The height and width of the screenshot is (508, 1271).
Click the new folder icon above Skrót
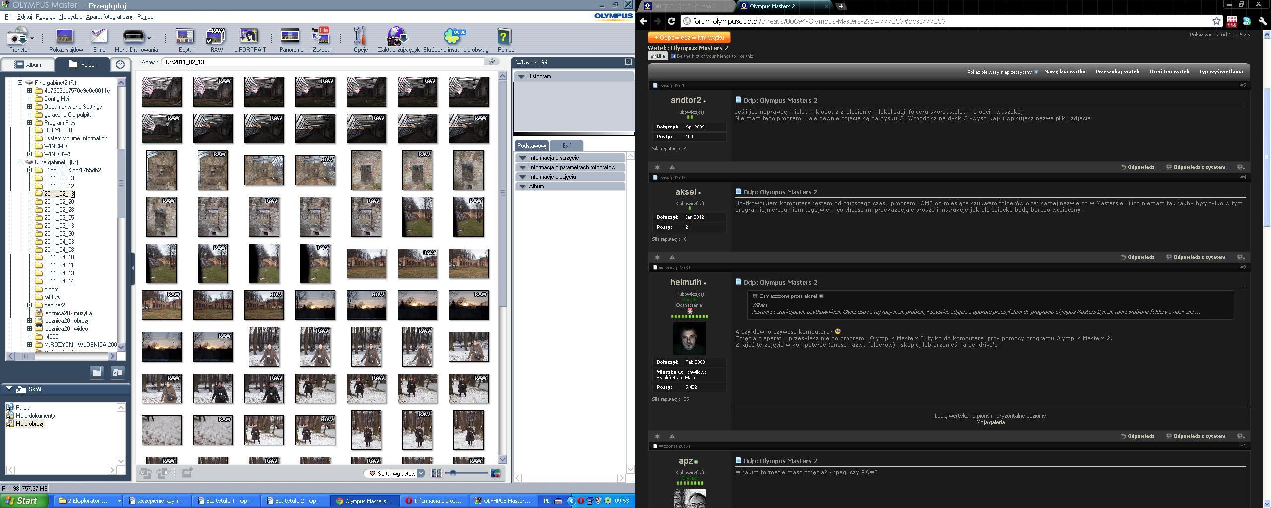tap(97, 372)
